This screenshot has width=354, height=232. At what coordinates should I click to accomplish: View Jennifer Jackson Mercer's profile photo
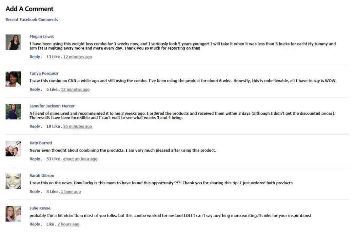(13, 112)
